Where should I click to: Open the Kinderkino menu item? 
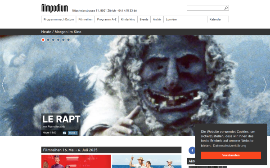coord(128,19)
